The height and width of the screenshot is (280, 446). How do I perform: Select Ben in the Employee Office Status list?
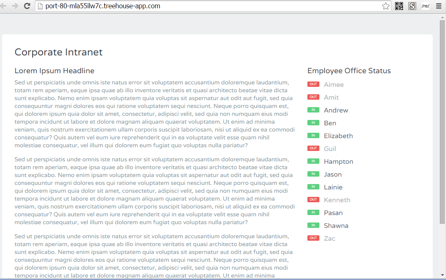point(330,123)
